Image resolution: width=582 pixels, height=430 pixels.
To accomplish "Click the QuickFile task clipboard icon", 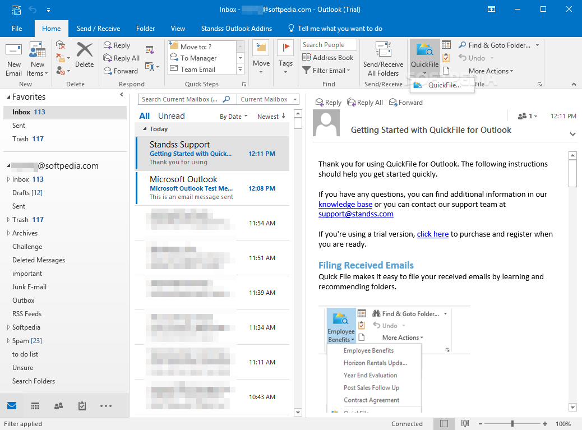I will [x=446, y=58].
